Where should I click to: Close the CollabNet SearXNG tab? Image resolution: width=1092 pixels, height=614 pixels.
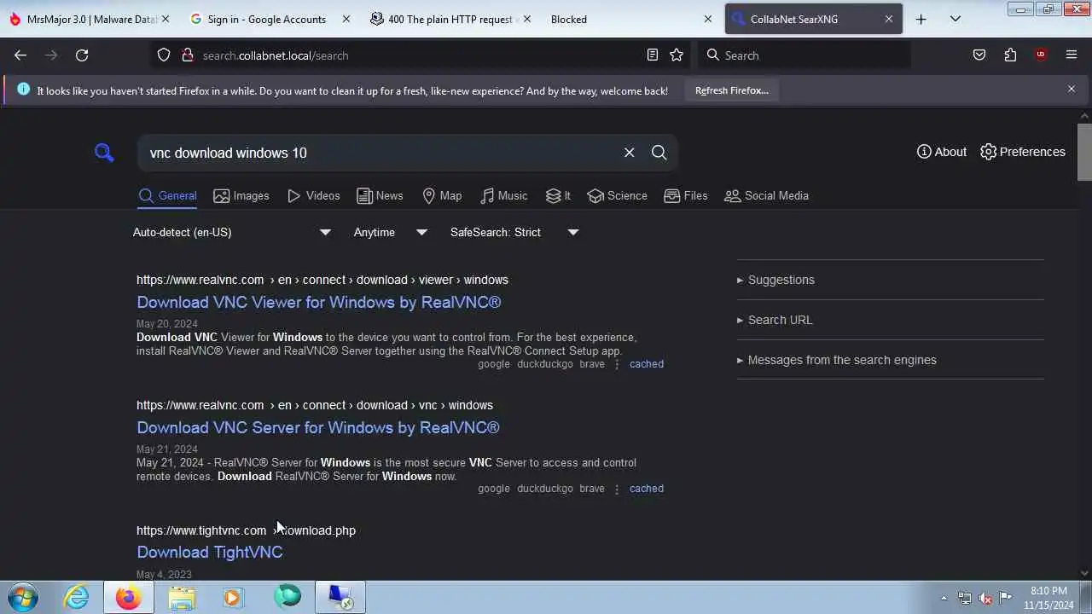pos(888,19)
